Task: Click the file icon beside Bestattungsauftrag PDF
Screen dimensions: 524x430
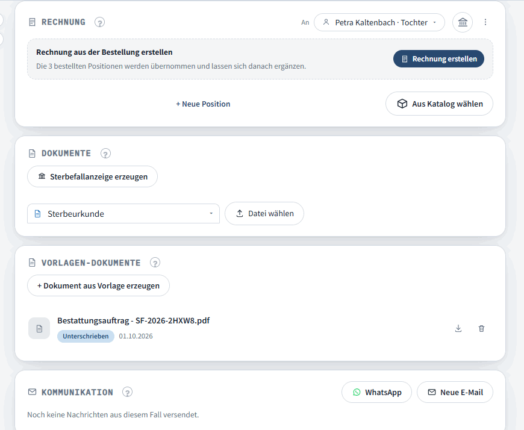Action: tap(39, 328)
